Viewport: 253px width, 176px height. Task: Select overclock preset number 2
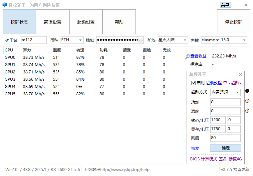tap(247, 101)
